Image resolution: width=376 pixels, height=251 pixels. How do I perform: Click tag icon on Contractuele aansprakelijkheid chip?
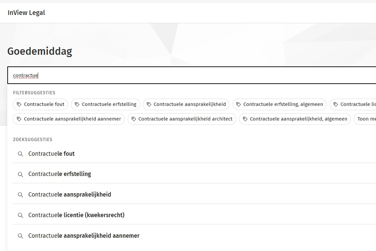(x=149, y=104)
